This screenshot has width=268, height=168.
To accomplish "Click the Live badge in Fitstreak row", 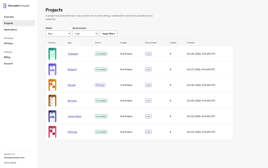I will pyautogui.click(x=148, y=132).
